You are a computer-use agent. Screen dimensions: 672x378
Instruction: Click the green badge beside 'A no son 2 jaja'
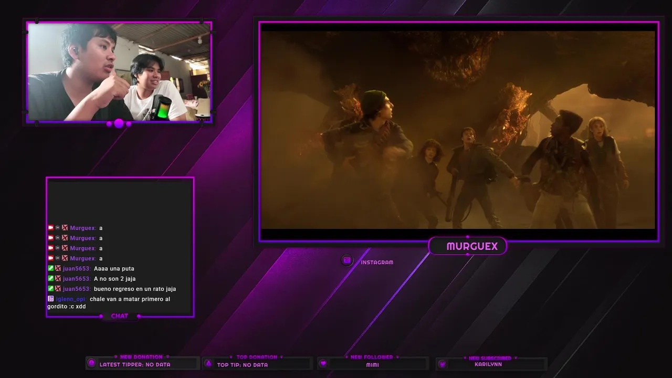click(x=51, y=278)
